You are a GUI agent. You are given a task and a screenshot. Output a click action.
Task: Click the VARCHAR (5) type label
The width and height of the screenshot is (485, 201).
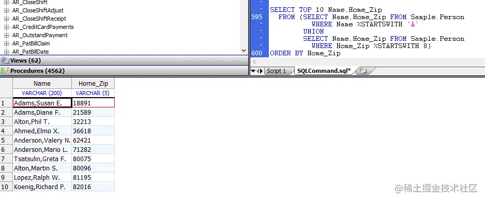[x=93, y=93]
